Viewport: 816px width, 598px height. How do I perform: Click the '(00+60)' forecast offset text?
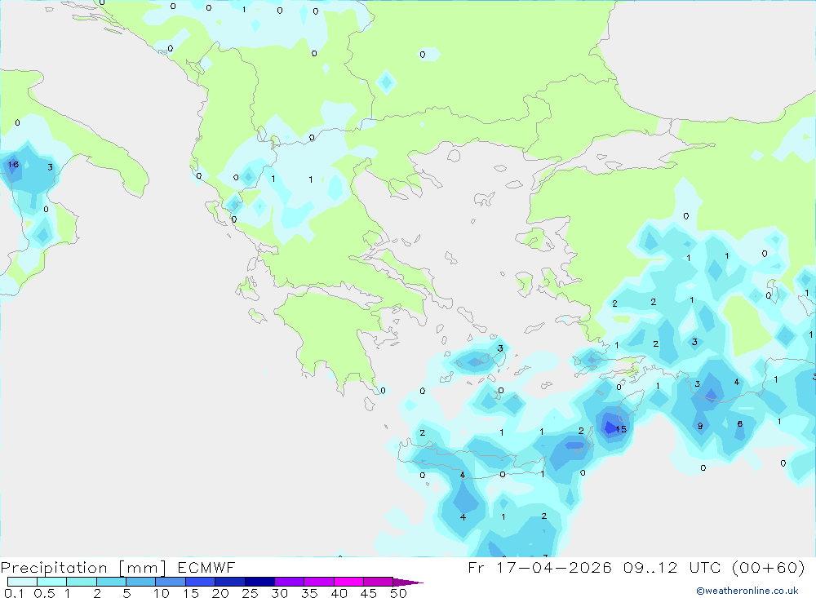(769, 568)
